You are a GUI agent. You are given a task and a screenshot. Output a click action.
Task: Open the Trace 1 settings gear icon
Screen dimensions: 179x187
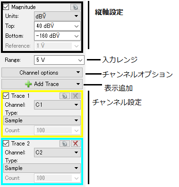coord(65,96)
